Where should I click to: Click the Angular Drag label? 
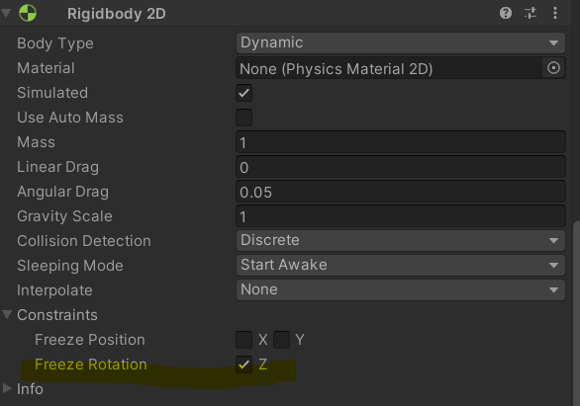pyautogui.click(x=63, y=192)
